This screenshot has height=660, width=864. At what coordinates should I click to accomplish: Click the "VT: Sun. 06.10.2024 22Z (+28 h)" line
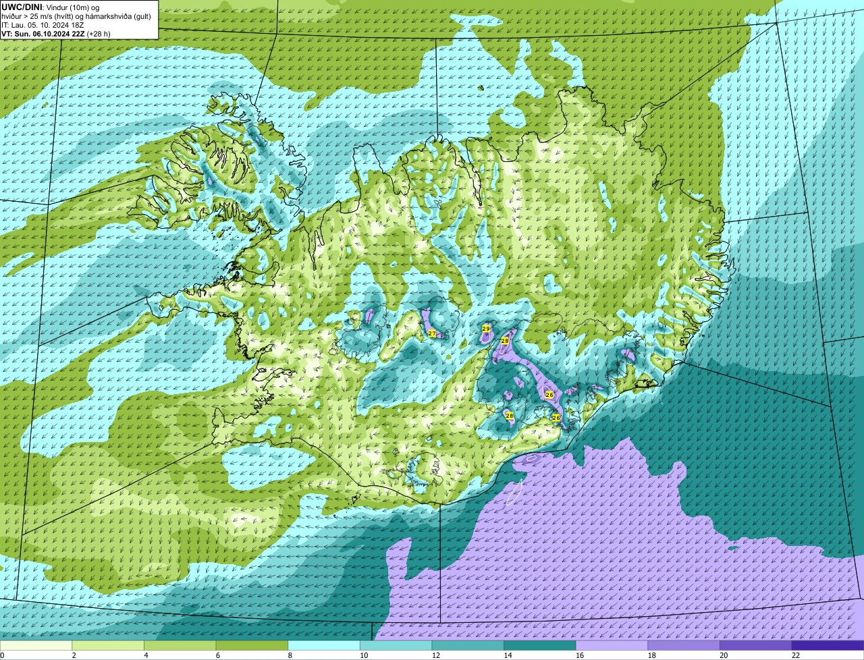[x=56, y=33]
